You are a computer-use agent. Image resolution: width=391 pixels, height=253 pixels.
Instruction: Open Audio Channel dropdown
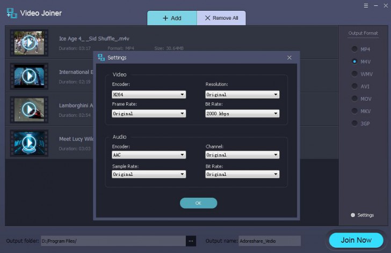242,155
